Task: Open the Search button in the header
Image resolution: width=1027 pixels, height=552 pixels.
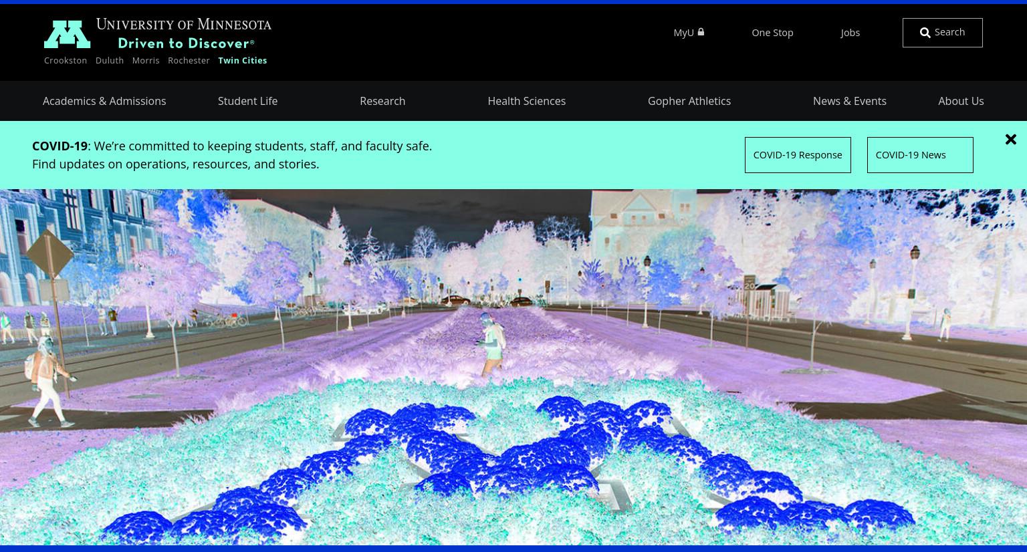Action: tap(942, 33)
